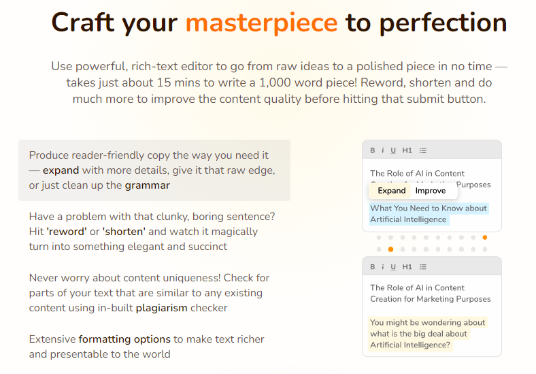Choose the Extensive formatting options feature
Image resolution: width=536 pixels, height=374 pixels.
click(146, 346)
